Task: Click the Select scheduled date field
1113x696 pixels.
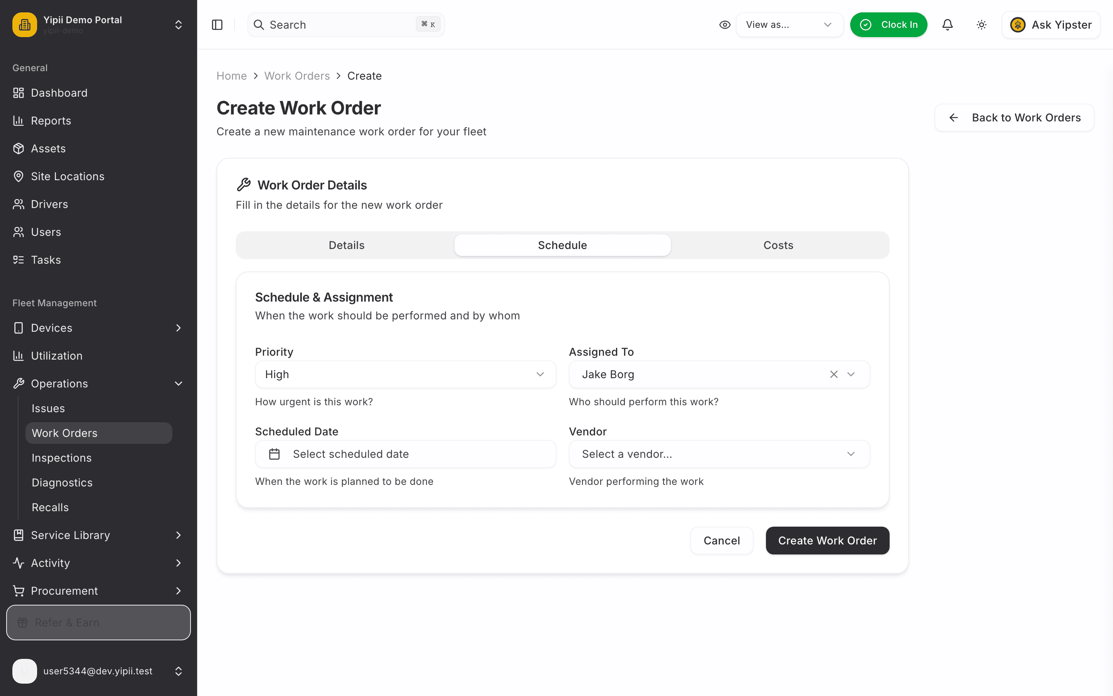Action: [x=405, y=454]
